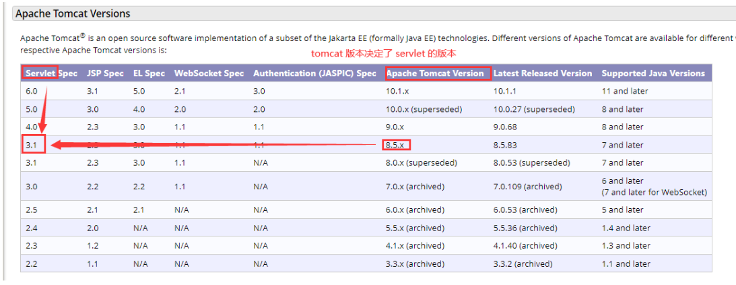Click the 8.5.83 latest release cell
The height and width of the screenshot is (285, 736).
click(x=504, y=145)
